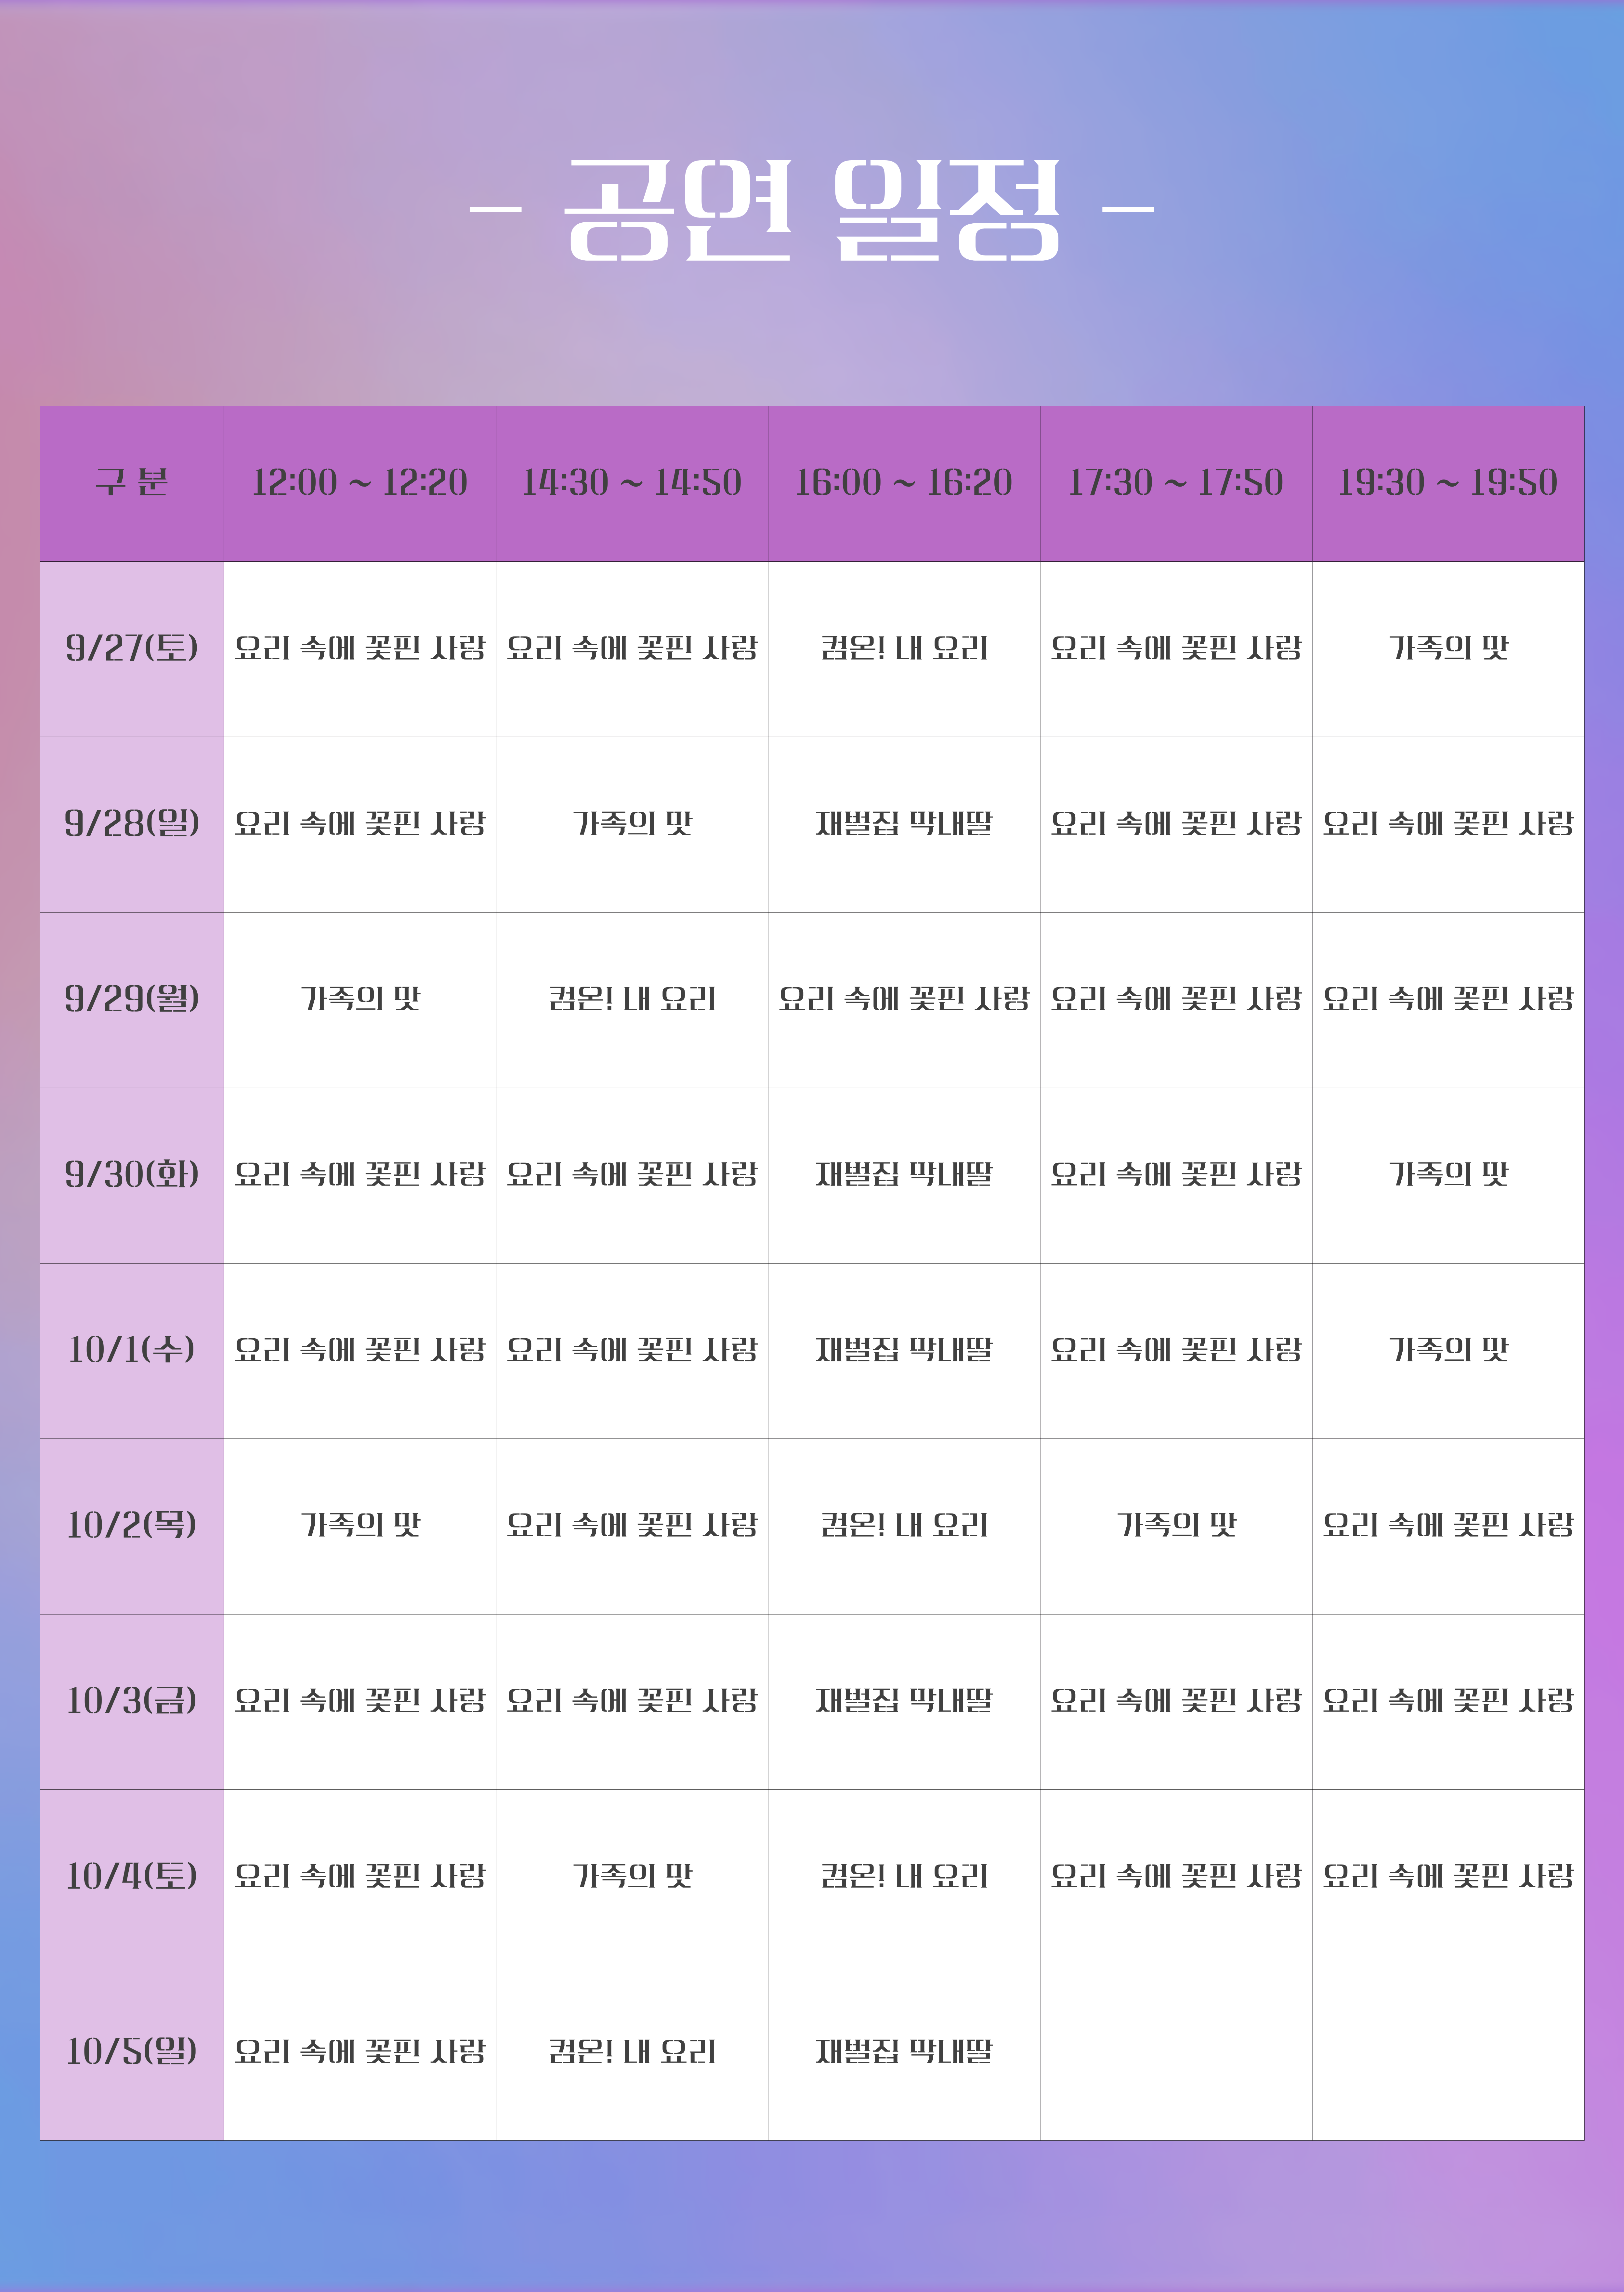Click the 10/2(목) date row label
This screenshot has width=1624, height=2292.
(131, 1525)
